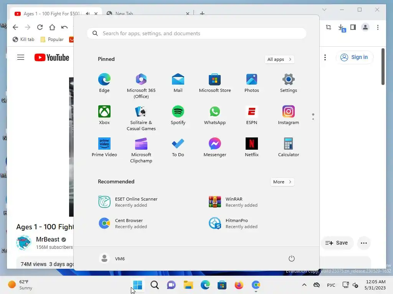The image size is (393, 294).
Task: Open the weather widget showing 62°F
Action: pyautogui.click(x=20, y=285)
